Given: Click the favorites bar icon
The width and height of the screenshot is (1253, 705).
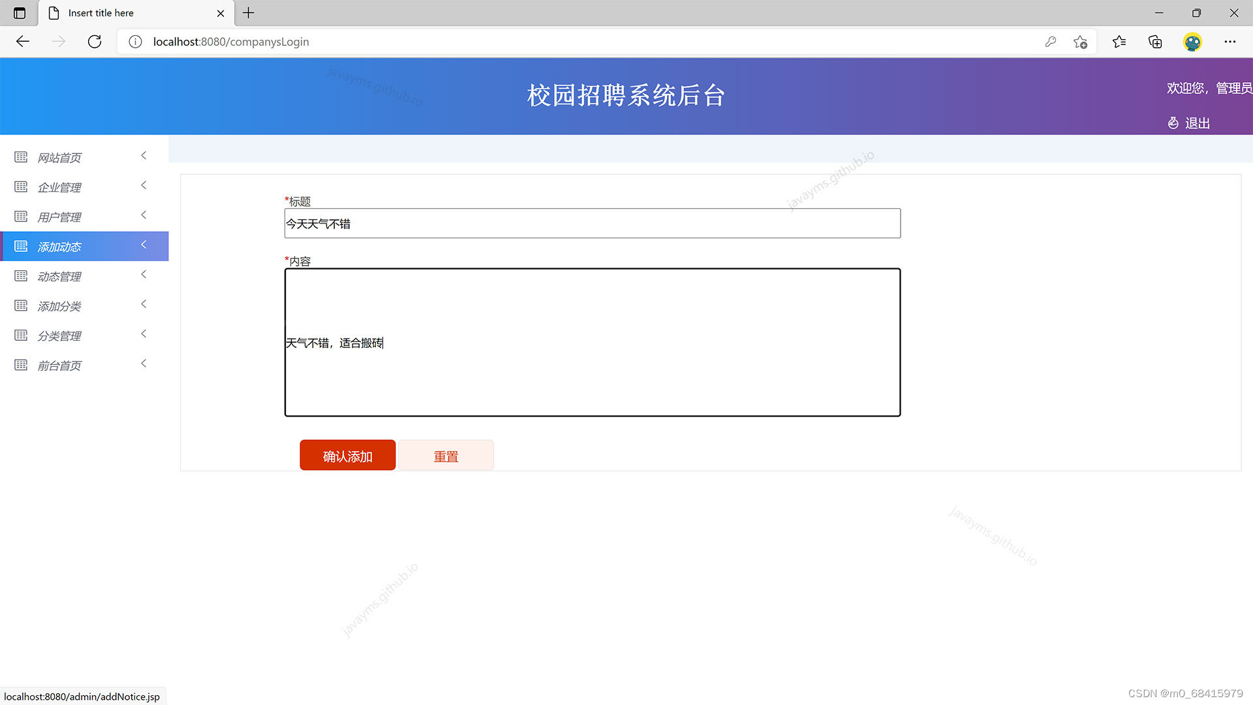Looking at the screenshot, I should coord(1119,41).
